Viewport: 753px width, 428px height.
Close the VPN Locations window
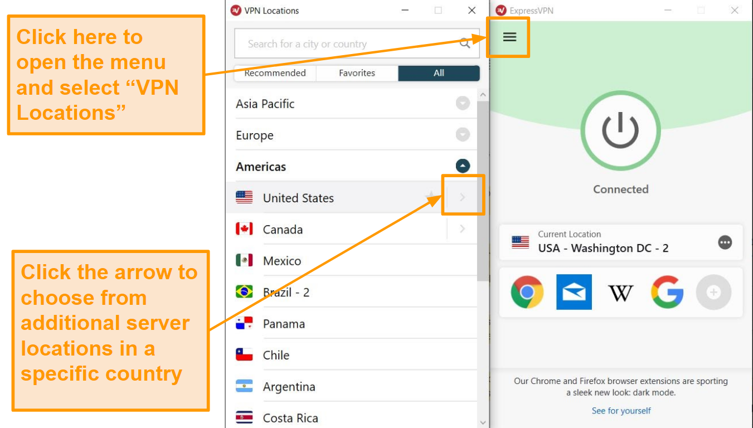pos(472,11)
